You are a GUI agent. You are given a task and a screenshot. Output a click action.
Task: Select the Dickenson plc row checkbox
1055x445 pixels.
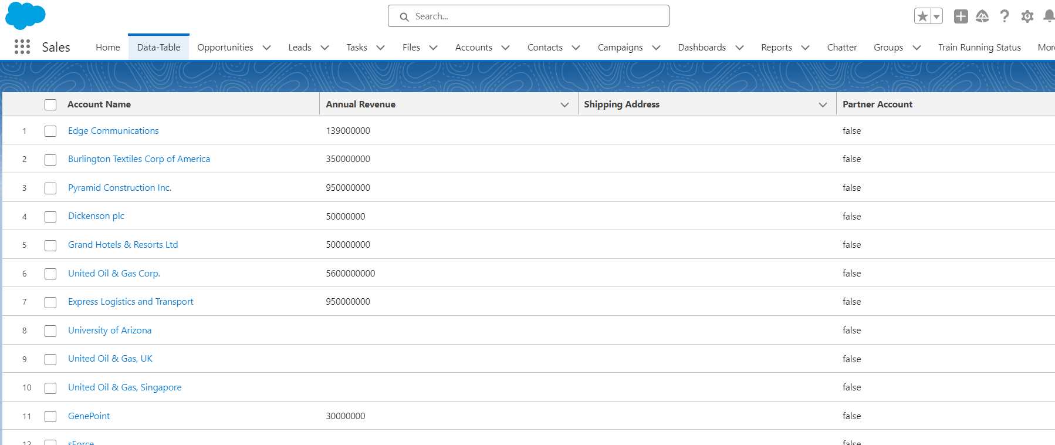pos(50,217)
